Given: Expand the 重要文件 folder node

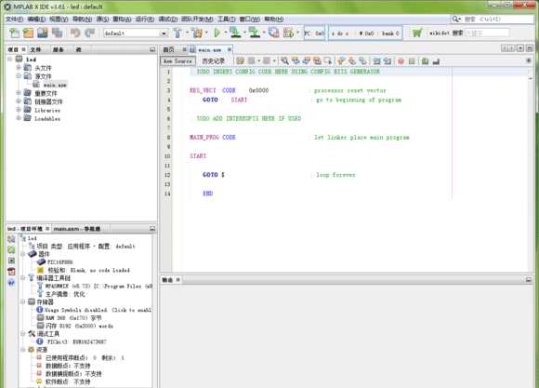Looking at the screenshot, I should click(x=19, y=93).
